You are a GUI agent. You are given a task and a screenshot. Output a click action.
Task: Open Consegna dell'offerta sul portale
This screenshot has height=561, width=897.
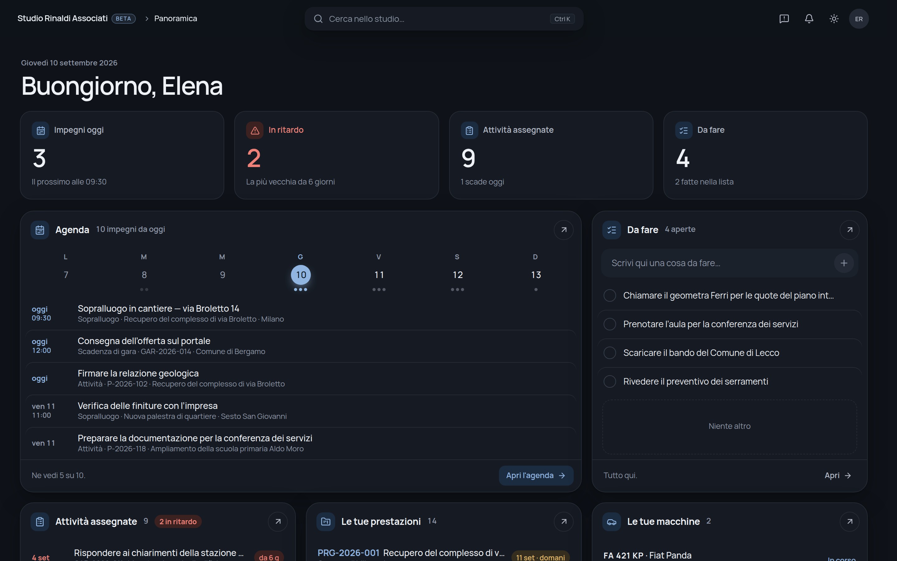tap(301, 346)
